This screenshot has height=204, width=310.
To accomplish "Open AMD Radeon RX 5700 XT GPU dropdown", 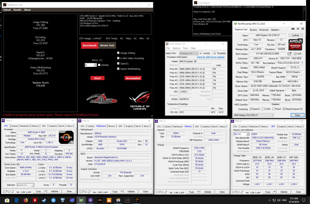I will tap(254, 115).
